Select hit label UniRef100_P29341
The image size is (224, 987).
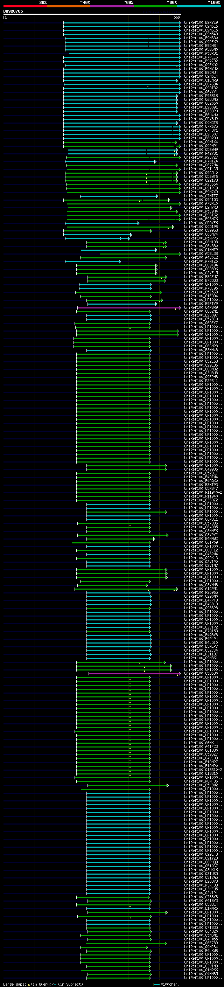201,381
